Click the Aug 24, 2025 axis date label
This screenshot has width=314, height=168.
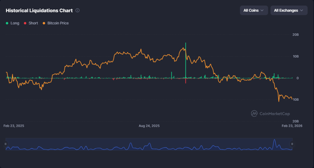pyautogui.click(x=149, y=126)
